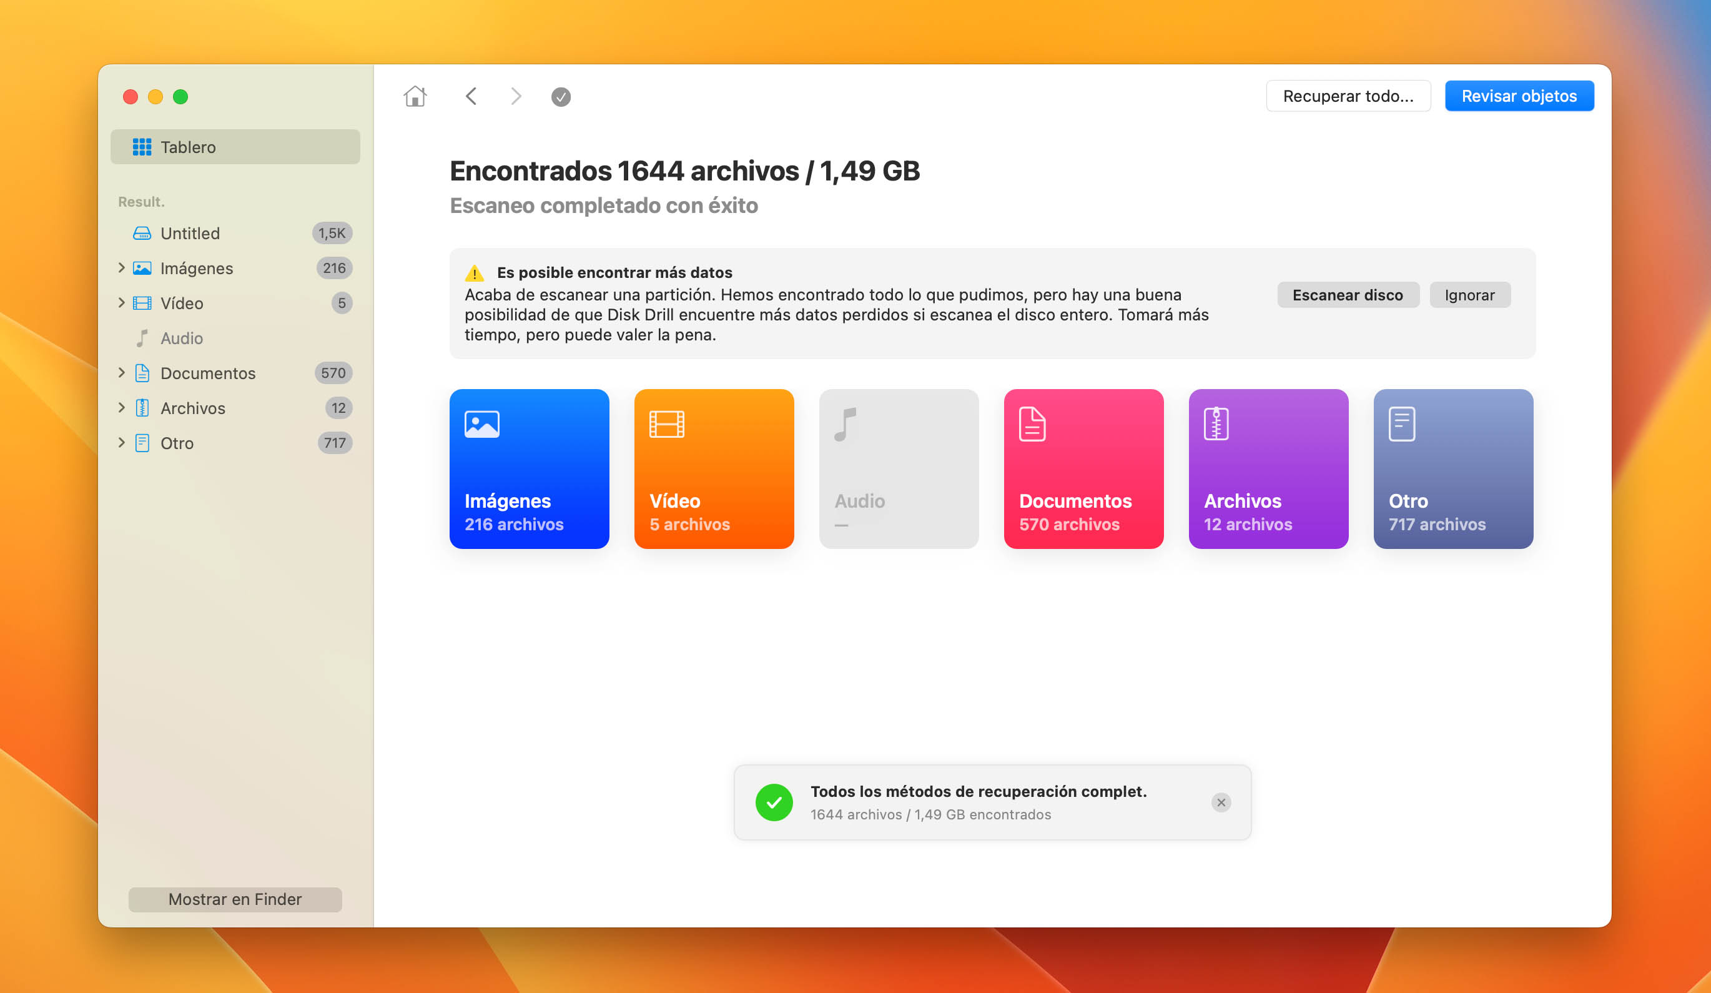Select the Untitled drive in sidebar

coord(235,233)
